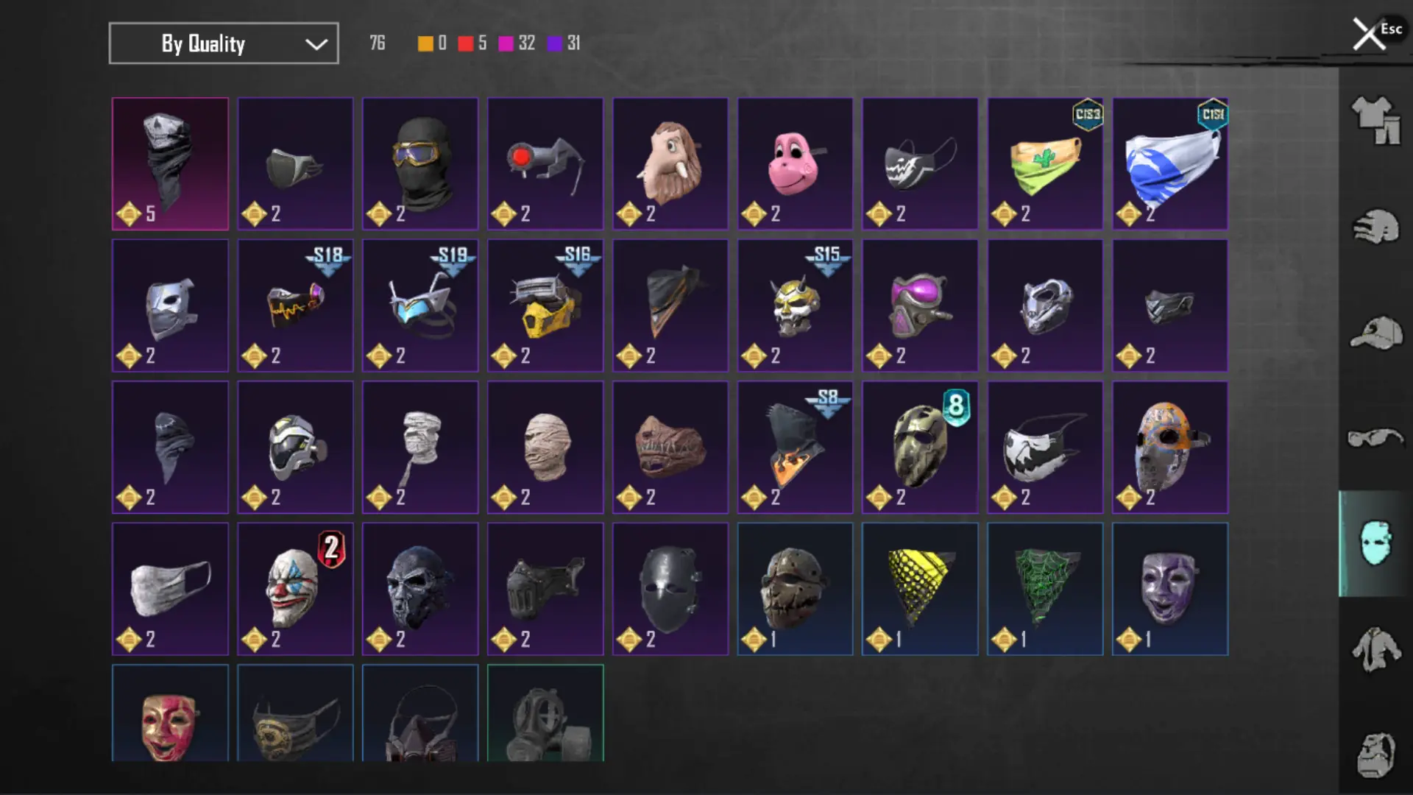Select the green spiderweb bandana item

pyautogui.click(x=1045, y=589)
